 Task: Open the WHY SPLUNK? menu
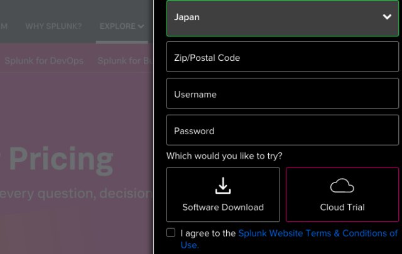(x=54, y=26)
